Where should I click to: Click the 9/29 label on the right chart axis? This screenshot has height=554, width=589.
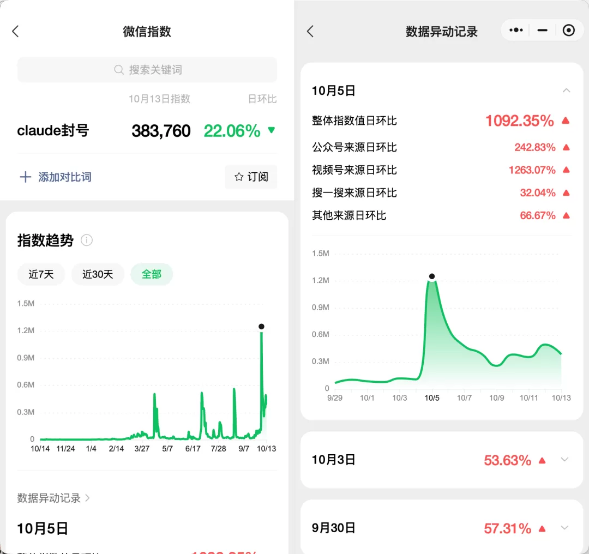(335, 398)
